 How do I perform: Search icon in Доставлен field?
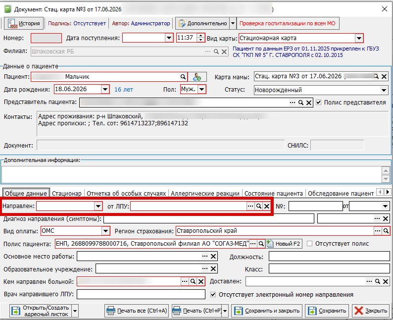(378, 281)
